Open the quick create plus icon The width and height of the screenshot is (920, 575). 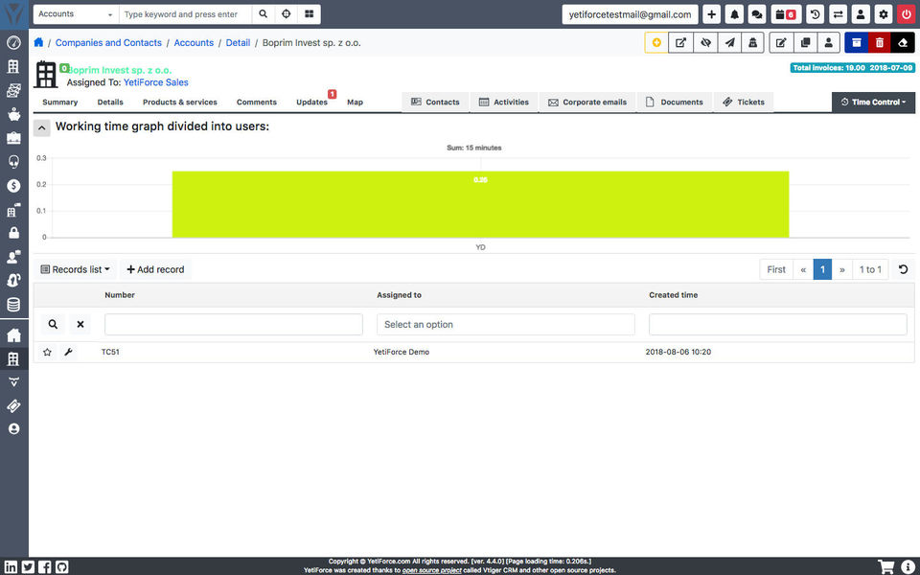click(711, 14)
